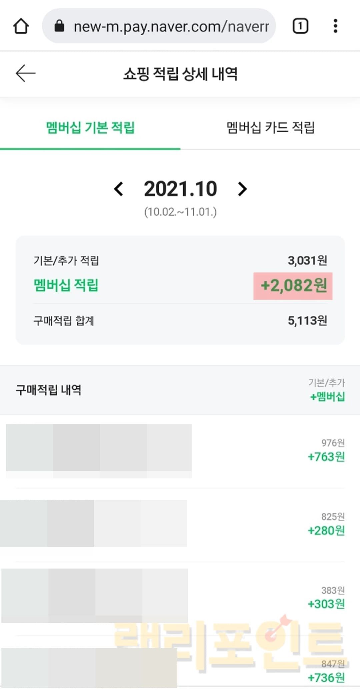Tap the 구매적립 합계 5,113원 total
This screenshot has width=360, height=694.
pos(307,321)
